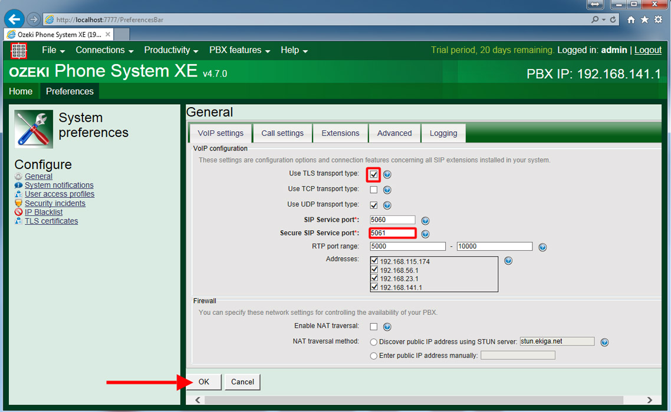This screenshot has width=671, height=412.
Task: Uncheck address 192.168.115.174
Action: click(x=374, y=261)
